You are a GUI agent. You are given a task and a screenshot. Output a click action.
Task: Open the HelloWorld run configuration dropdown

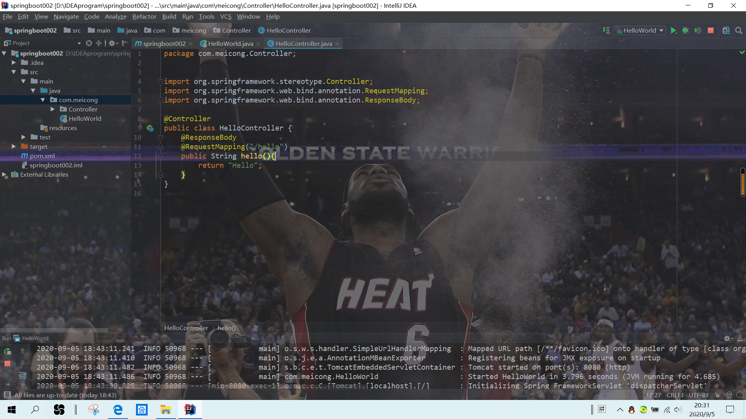(x=640, y=30)
